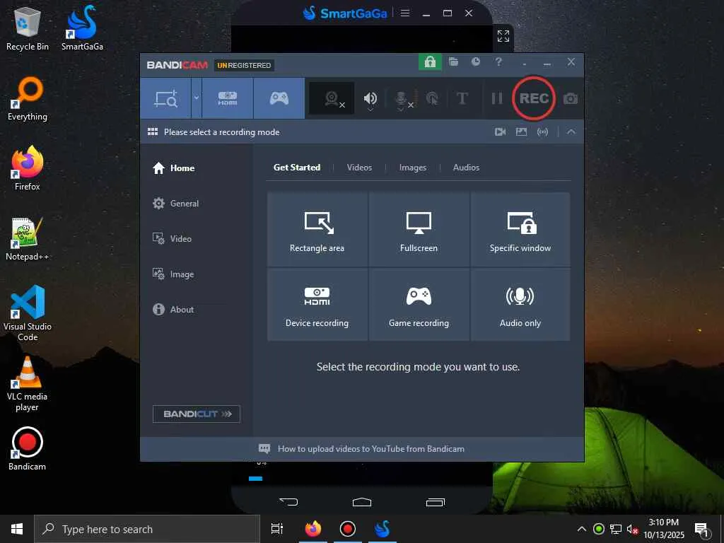Click muted volume icon in system tray
Image resolution: width=724 pixels, height=543 pixels.
[x=632, y=529]
